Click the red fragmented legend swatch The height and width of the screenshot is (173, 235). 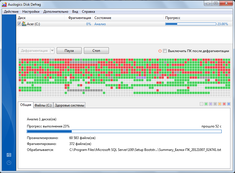pyautogui.click(x=224, y=104)
